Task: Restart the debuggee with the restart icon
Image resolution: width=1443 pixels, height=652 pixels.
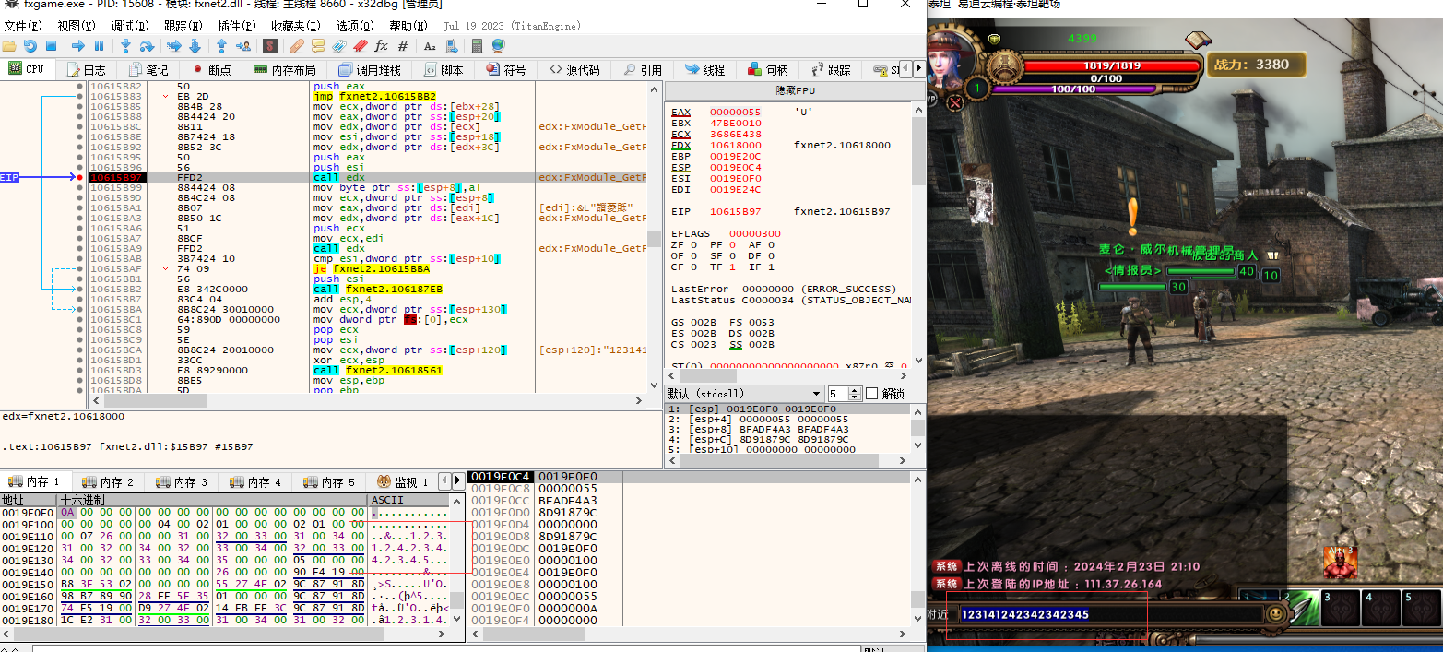Action: pos(30,46)
